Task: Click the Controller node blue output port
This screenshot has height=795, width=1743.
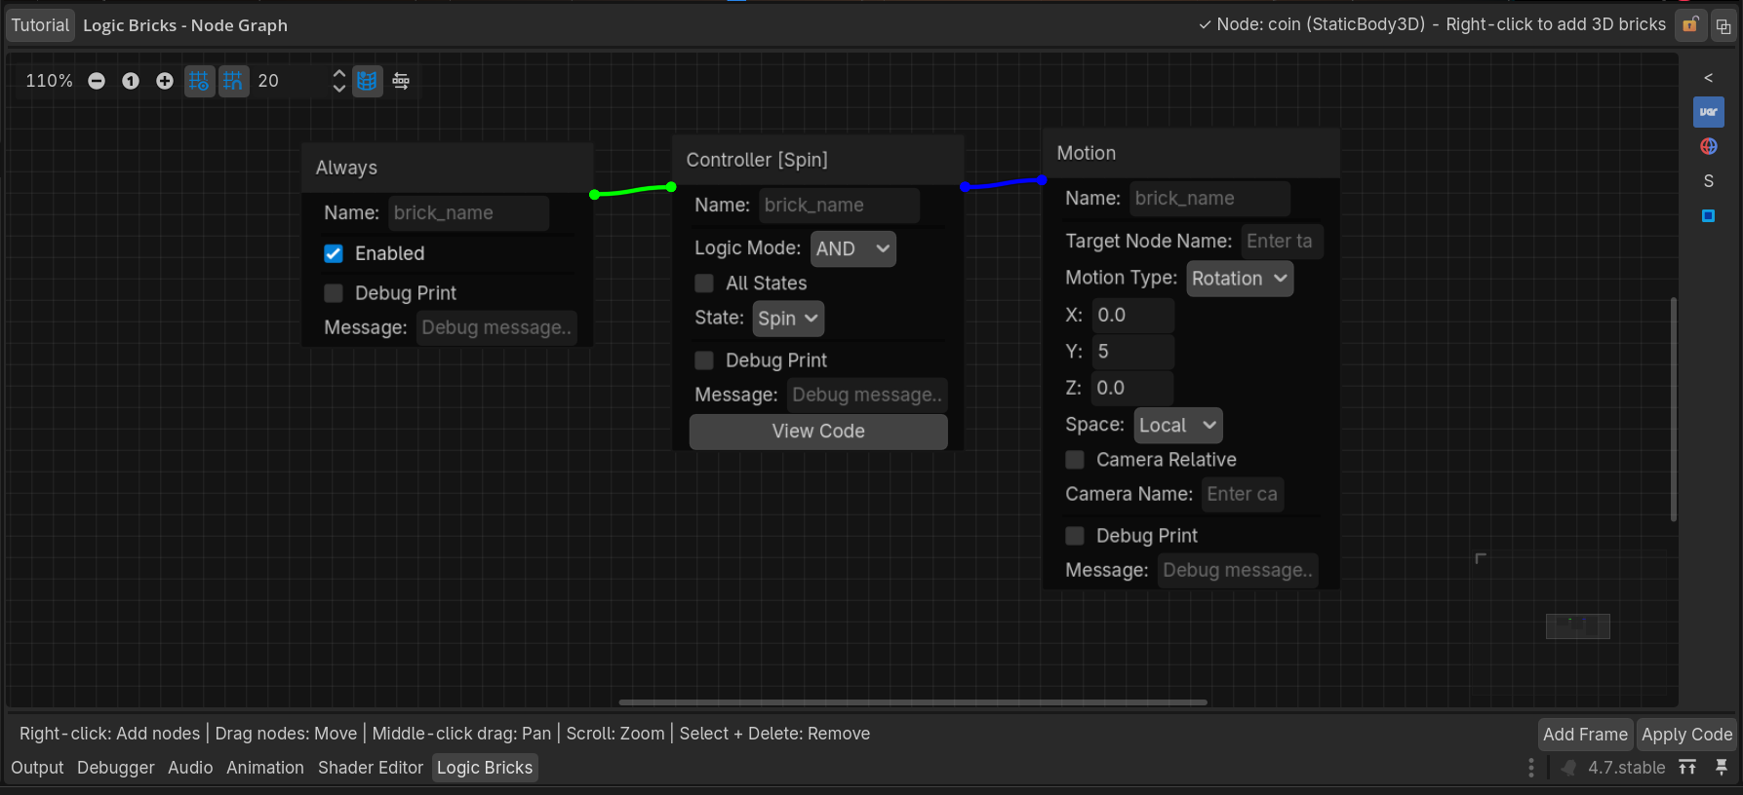Action: 965,187
